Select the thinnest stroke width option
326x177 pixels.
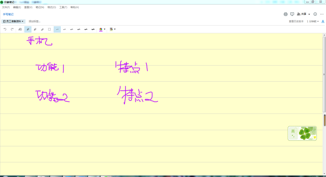[x=57, y=29]
